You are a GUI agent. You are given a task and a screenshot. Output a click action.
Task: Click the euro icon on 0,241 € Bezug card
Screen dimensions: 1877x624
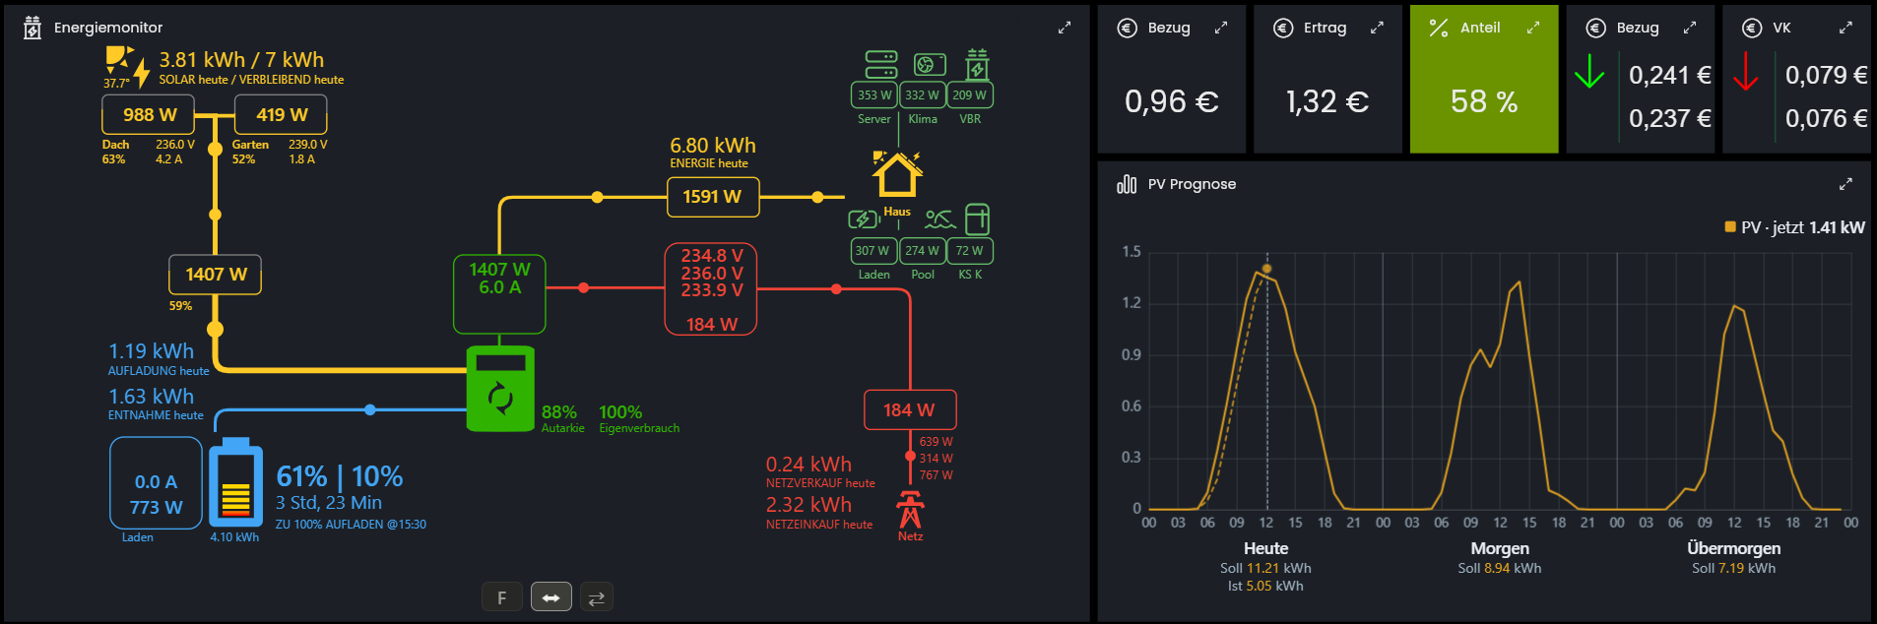1596,28
